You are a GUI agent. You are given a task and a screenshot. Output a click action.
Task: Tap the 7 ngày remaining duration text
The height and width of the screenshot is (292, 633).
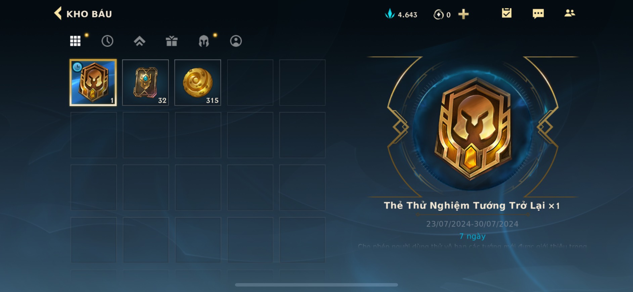[472, 236]
